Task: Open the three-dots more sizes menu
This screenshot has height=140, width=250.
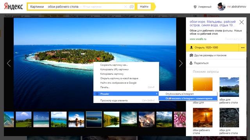Action: 243,47
